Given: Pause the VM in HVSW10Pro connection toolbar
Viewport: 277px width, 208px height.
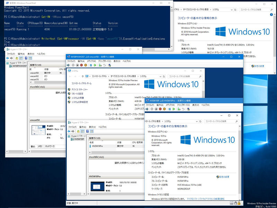Looking at the screenshot, I should tap(170, 109).
